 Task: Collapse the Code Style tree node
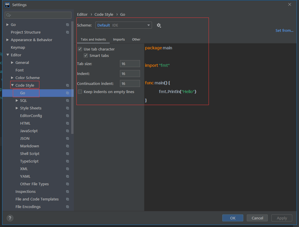pyautogui.click(x=13, y=85)
